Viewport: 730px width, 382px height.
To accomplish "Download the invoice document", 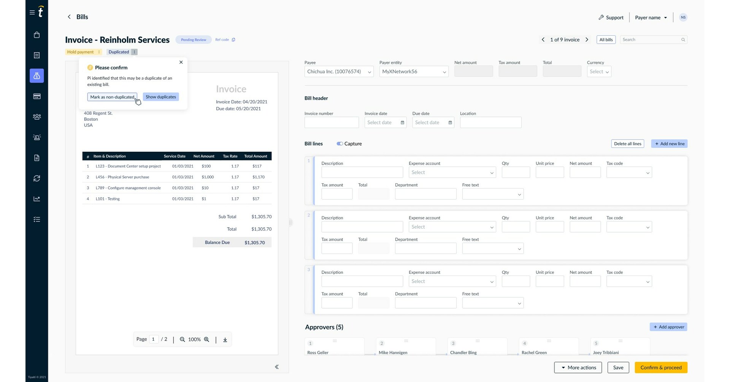I will 225,339.
